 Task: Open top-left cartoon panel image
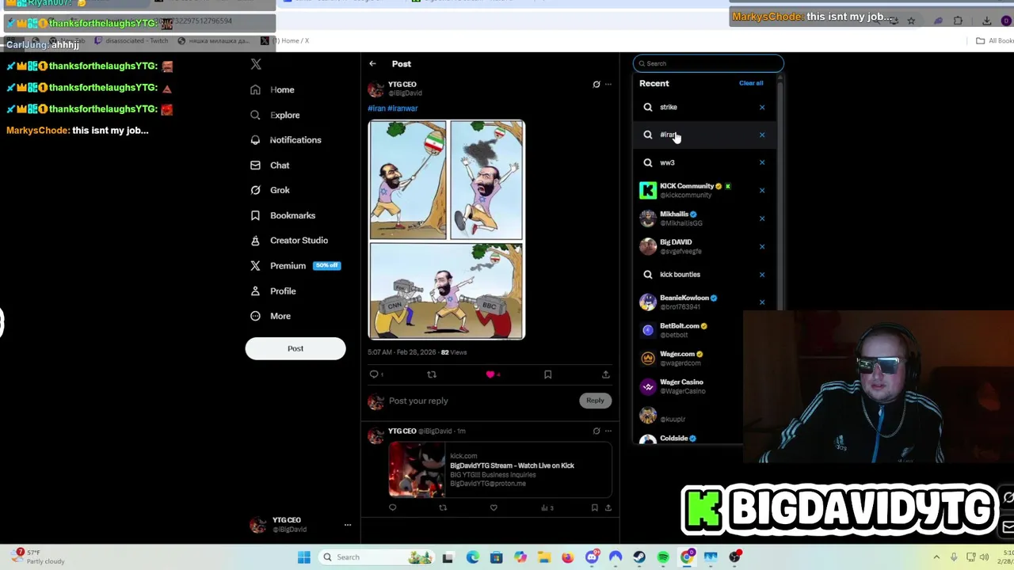point(407,180)
